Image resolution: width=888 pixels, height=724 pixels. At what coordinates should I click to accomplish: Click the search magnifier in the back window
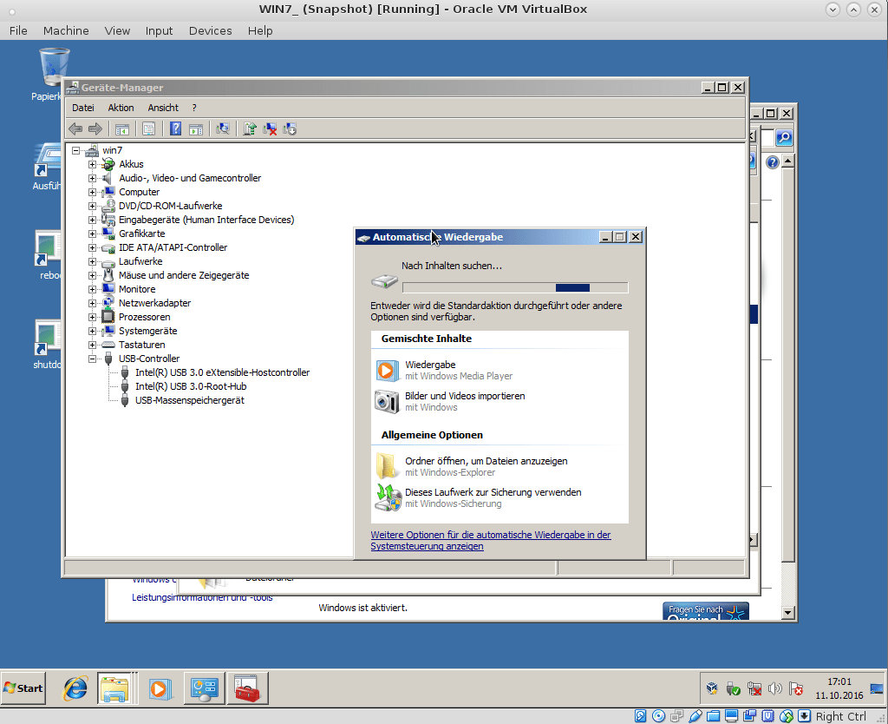click(784, 138)
